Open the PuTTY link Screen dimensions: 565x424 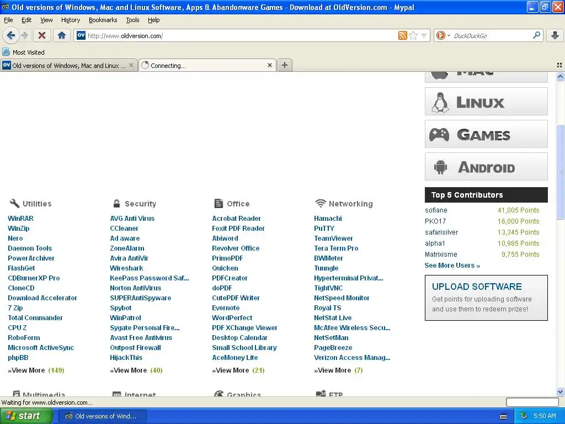click(324, 228)
